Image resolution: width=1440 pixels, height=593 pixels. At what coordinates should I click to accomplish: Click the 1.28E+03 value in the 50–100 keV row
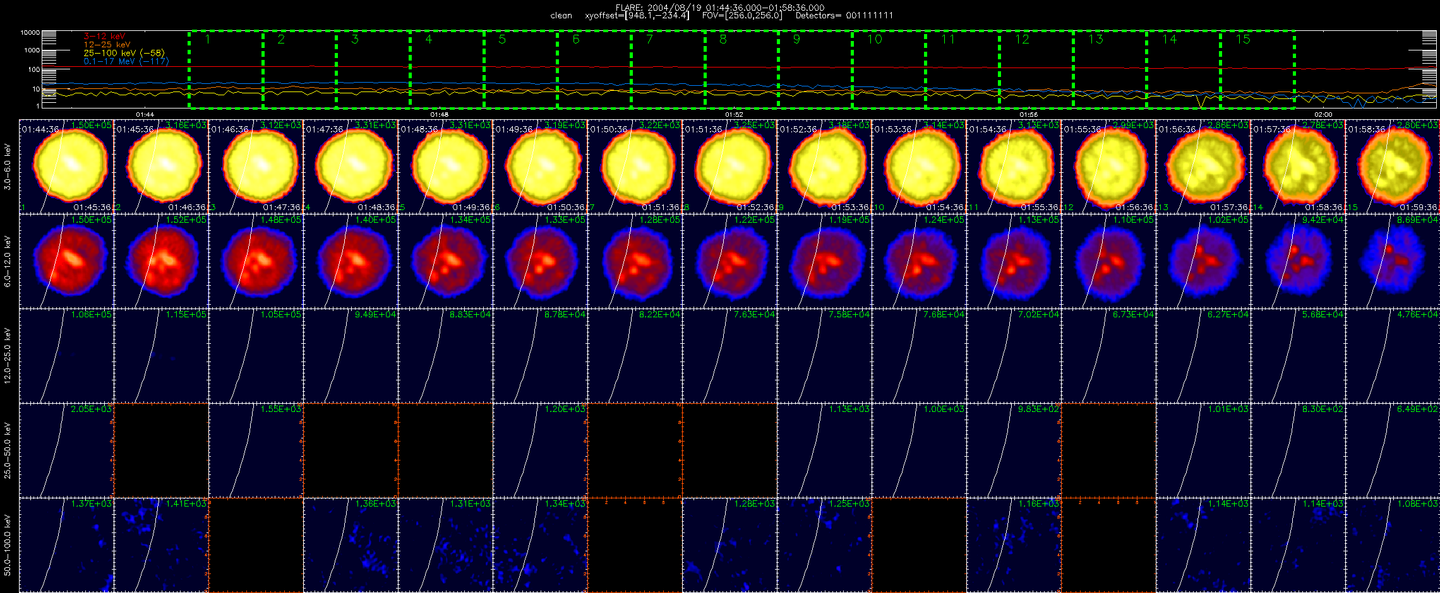tap(755, 503)
